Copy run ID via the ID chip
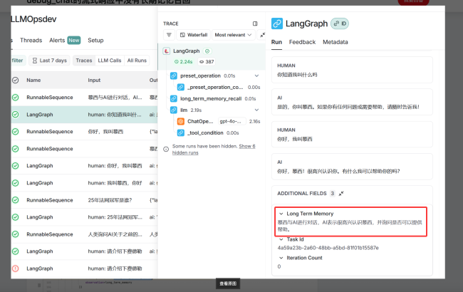This screenshot has width=463, height=292. tap(340, 24)
